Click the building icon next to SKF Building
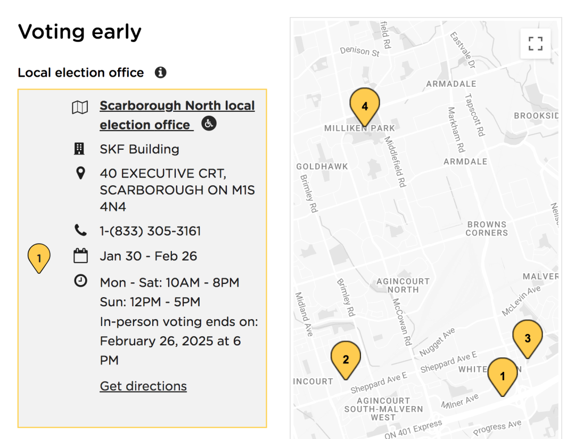This screenshot has width=575, height=439. click(79, 149)
